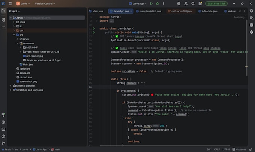Click the run gutter icon beside main method
Image resolution: width=255 pixels, height=152 pixels.
(x=94, y=32)
